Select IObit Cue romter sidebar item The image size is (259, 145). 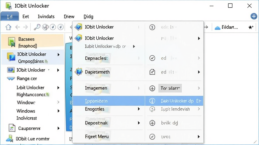tap(33, 139)
